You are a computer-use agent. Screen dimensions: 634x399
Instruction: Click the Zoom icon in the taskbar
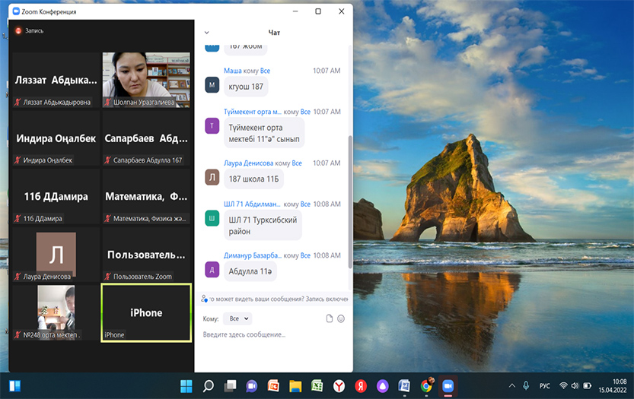[448, 385]
